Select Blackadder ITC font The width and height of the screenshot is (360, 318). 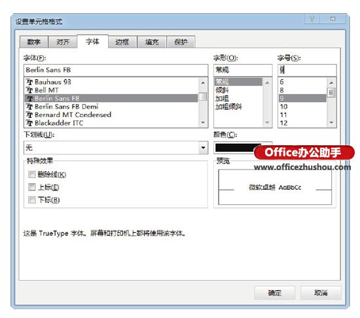click(111, 123)
